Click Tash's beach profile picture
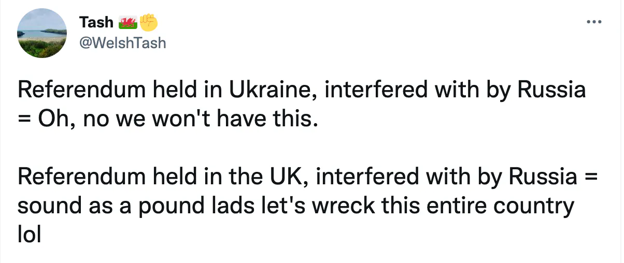 click(42, 32)
